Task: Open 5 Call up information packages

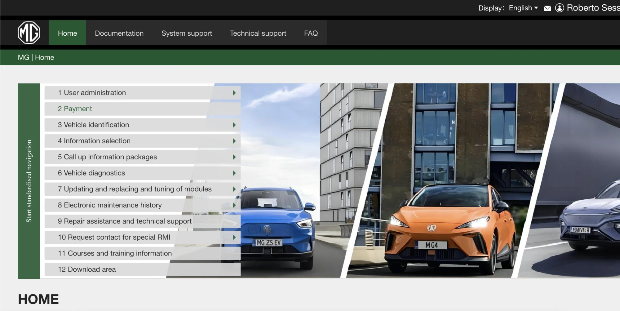Action: 143,157
